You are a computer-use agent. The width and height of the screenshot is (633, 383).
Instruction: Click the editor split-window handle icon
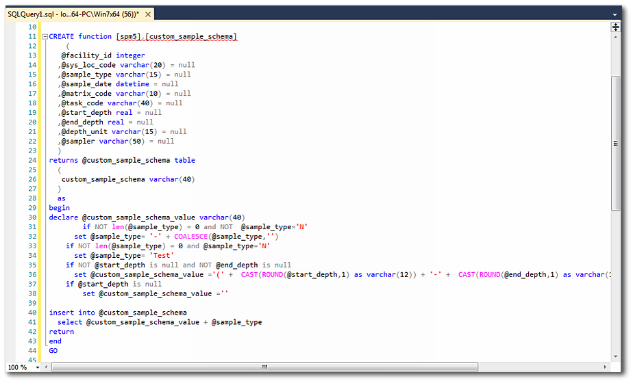(615, 27)
